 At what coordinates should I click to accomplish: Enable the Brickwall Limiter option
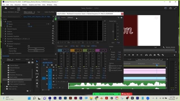click(110, 68)
